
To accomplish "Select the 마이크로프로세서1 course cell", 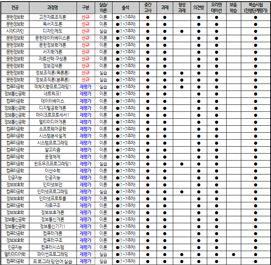I will [x=53, y=115].
